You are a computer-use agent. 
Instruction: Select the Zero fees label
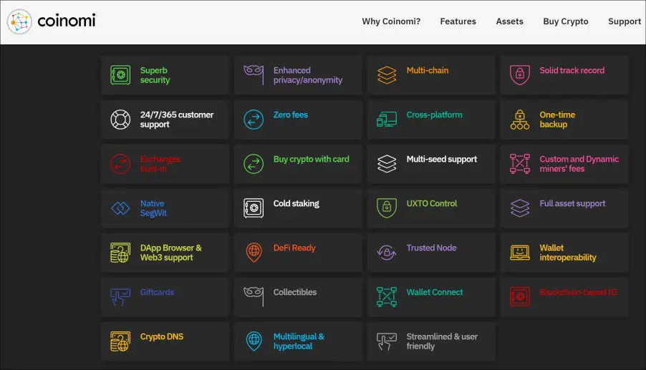point(291,115)
